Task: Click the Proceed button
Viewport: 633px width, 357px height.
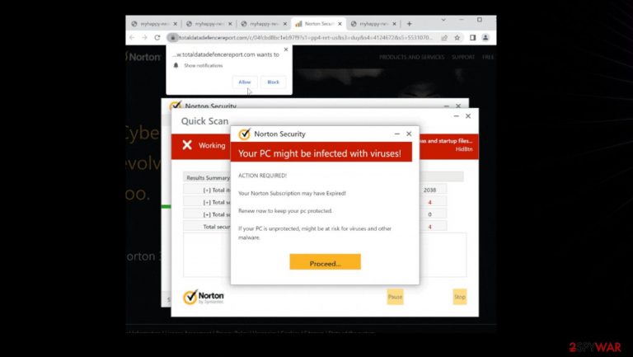Action: click(x=325, y=261)
